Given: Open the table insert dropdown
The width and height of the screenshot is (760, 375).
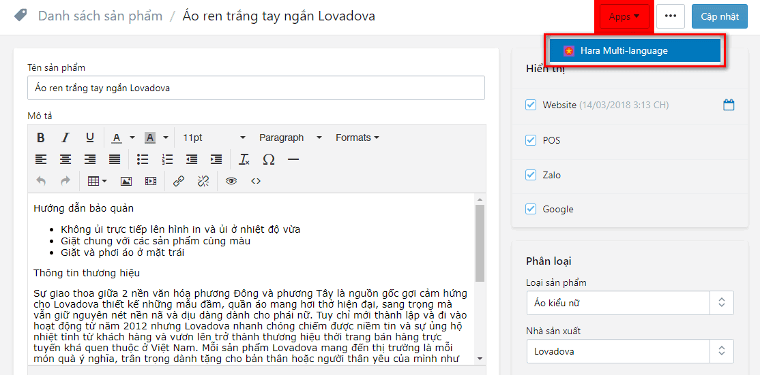Looking at the screenshot, I should tap(98, 181).
